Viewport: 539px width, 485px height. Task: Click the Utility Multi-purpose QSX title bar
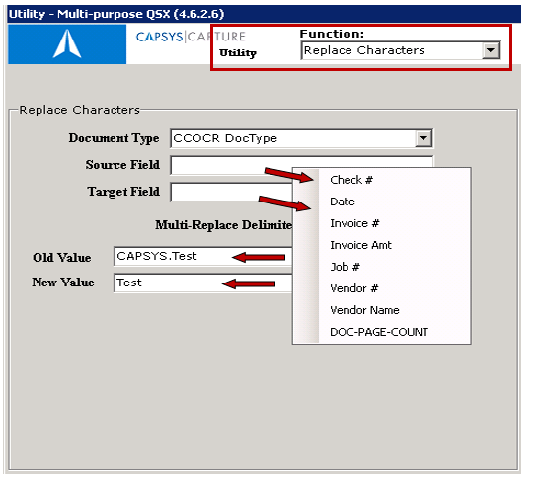(264, 14)
